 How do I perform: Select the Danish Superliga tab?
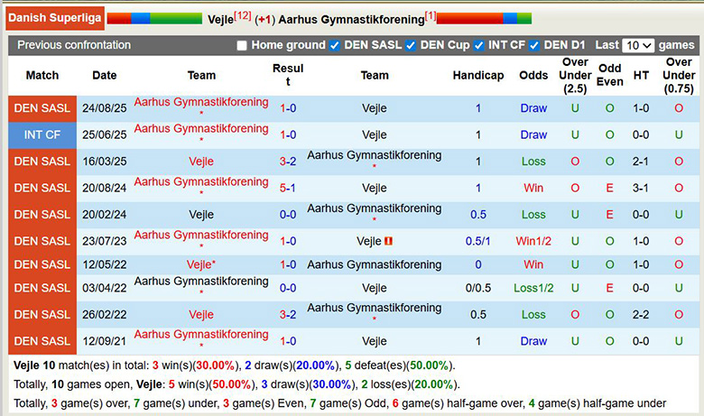53,18
